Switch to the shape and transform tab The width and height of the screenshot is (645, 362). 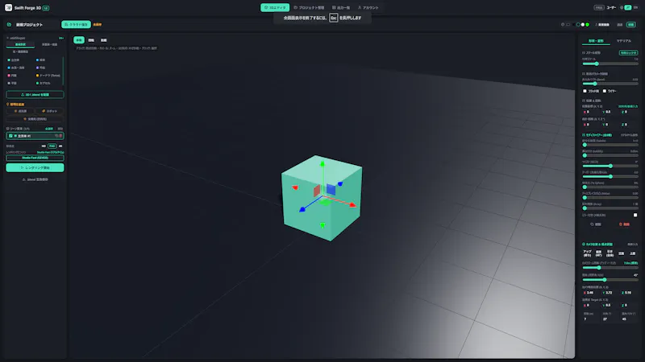point(596,41)
